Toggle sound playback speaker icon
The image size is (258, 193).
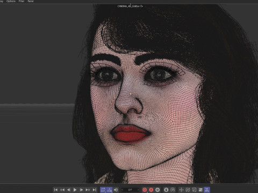(x=116, y=190)
